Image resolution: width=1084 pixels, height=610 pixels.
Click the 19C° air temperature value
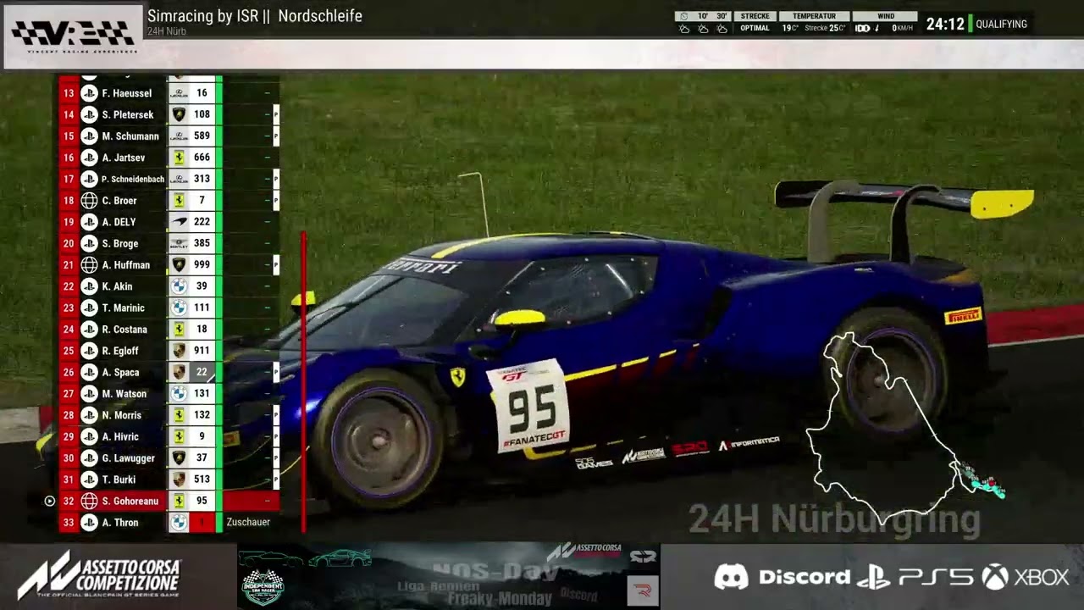click(x=790, y=28)
